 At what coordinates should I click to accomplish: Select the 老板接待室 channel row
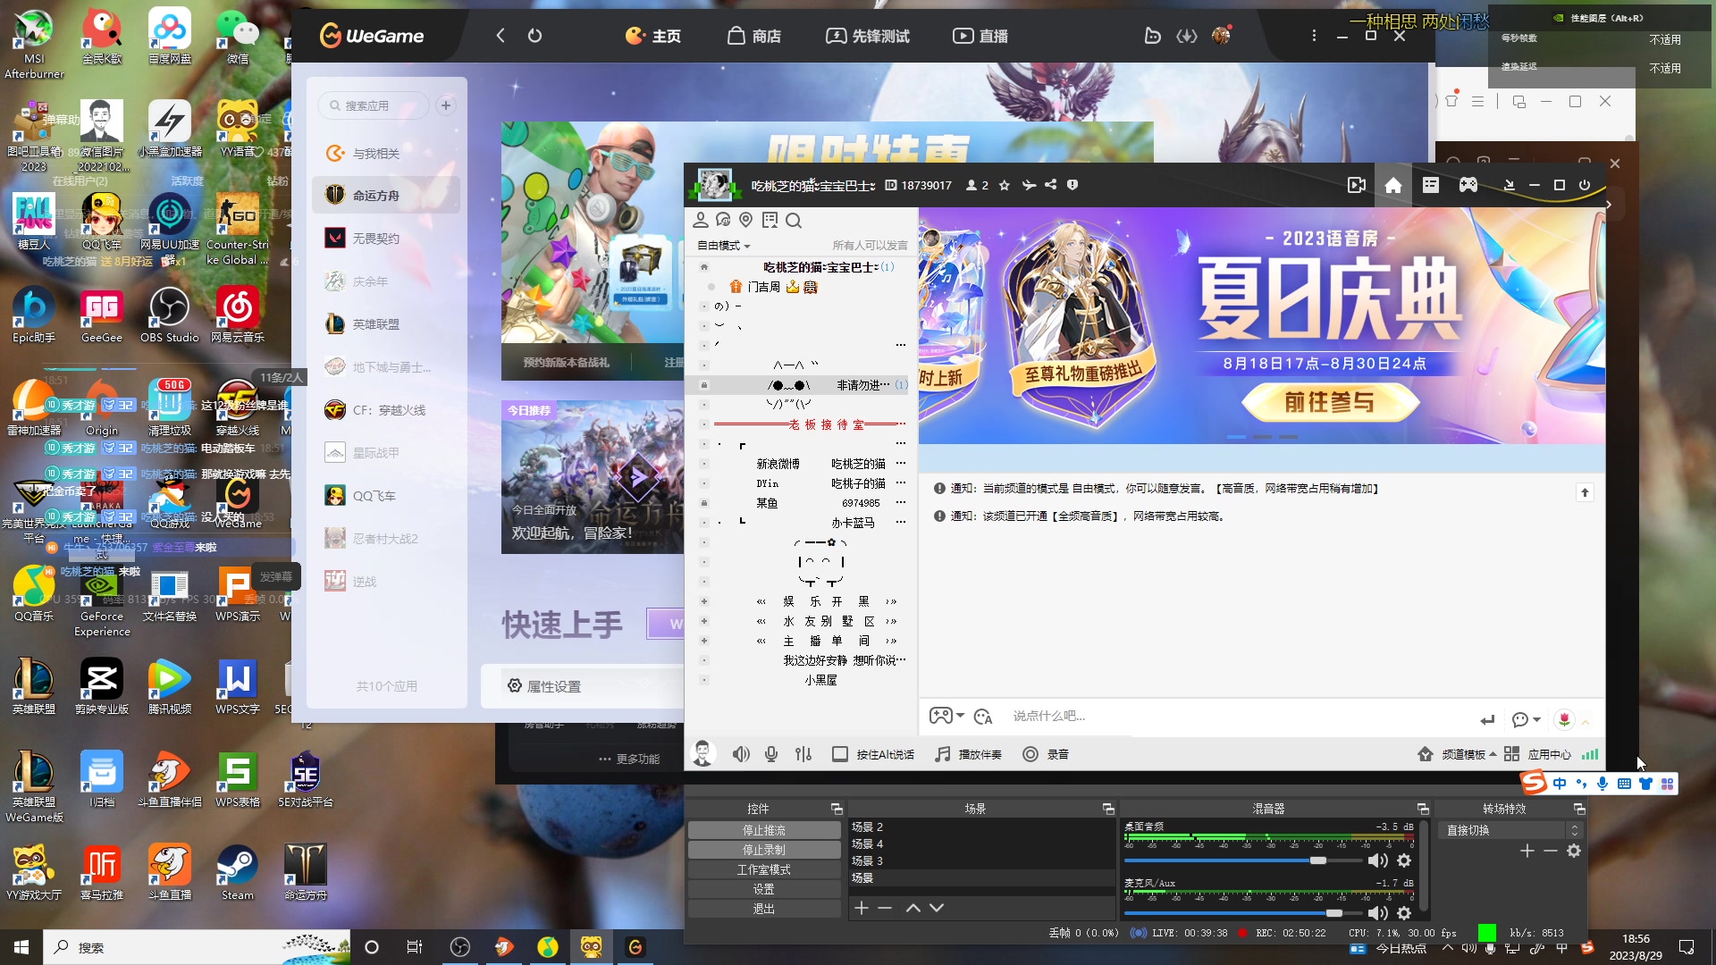[x=803, y=424]
